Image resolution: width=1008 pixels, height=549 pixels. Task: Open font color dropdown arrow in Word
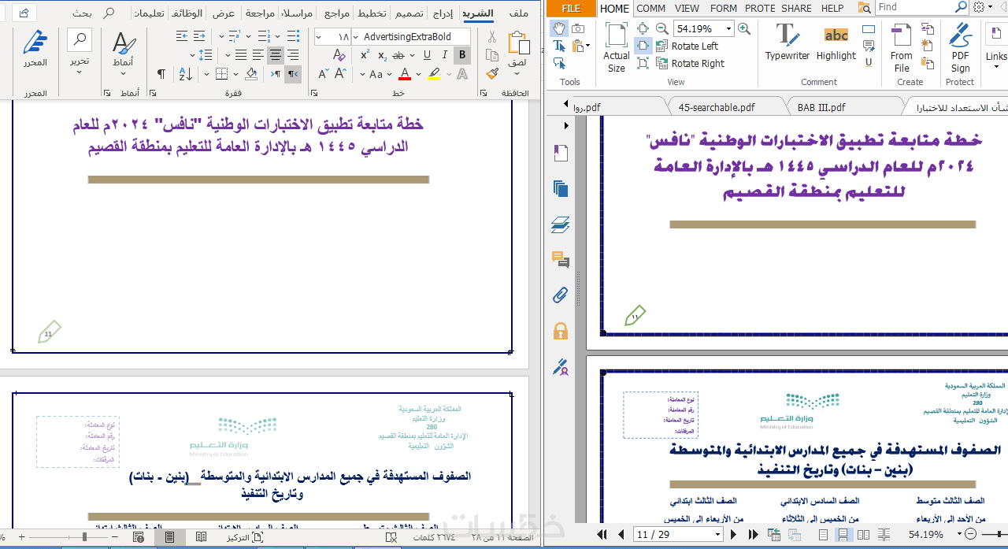(x=417, y=74)
